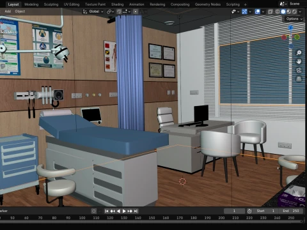The image size is (307, 230).
Task: Open Global transform orientation dropdown
Action: pos(93,11)
